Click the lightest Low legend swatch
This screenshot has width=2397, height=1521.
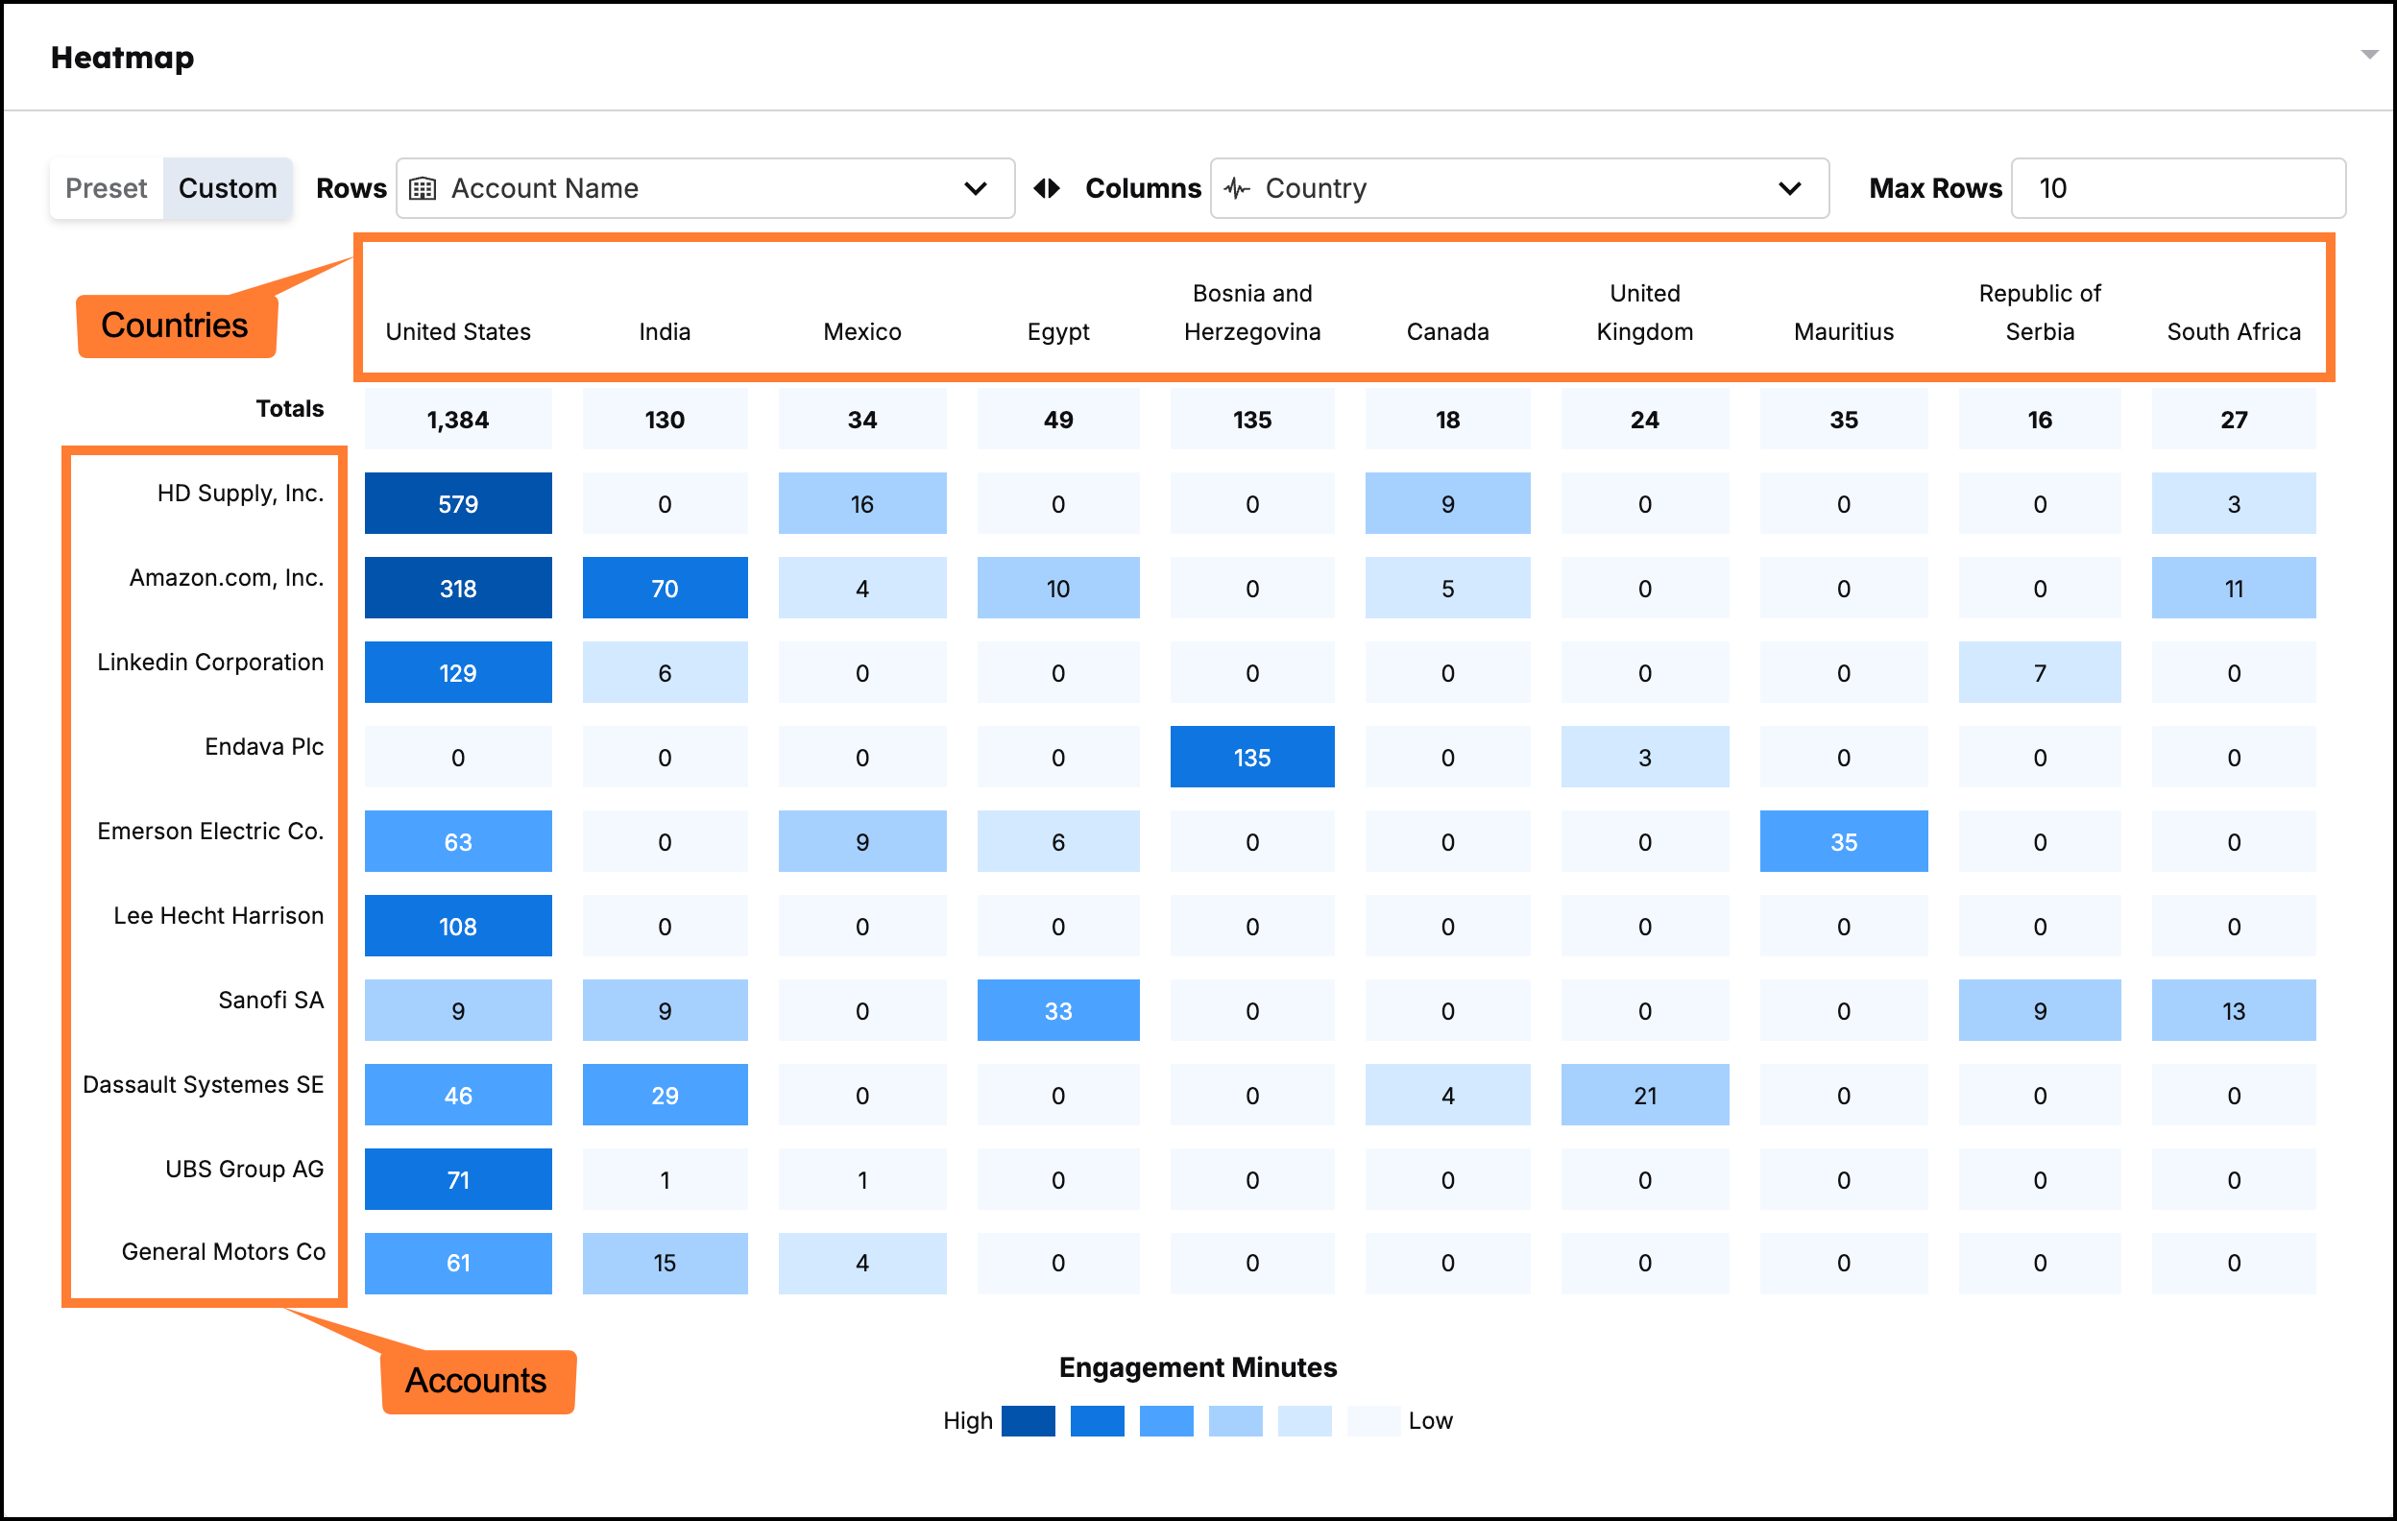[1373, 1420]
